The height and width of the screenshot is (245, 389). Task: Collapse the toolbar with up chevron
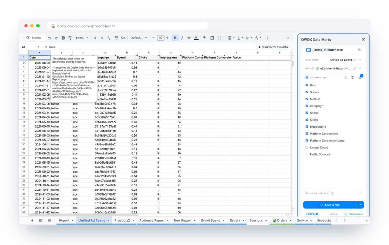click(288, 38)
